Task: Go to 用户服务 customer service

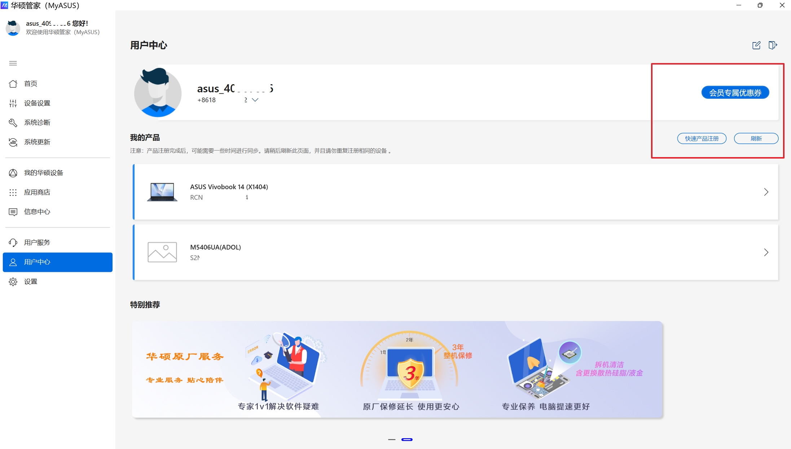Action: 37,243
